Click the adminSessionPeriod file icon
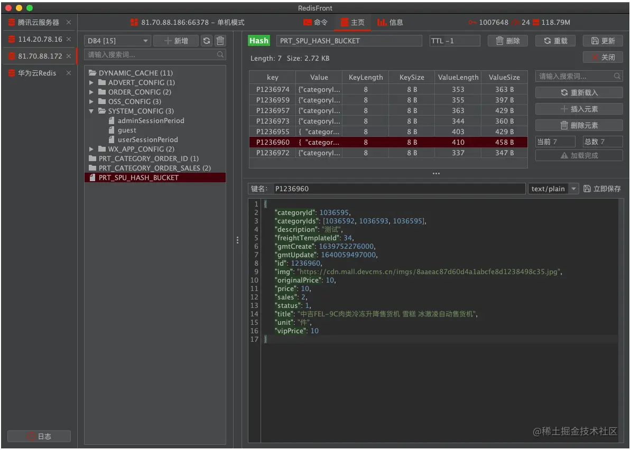Viewport: 631px width, 450px height. pyautogui.click(x=112, y=120)
